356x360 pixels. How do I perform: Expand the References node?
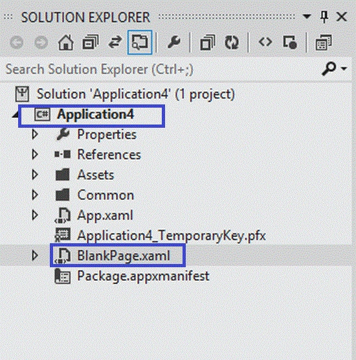tap(34, 154)
